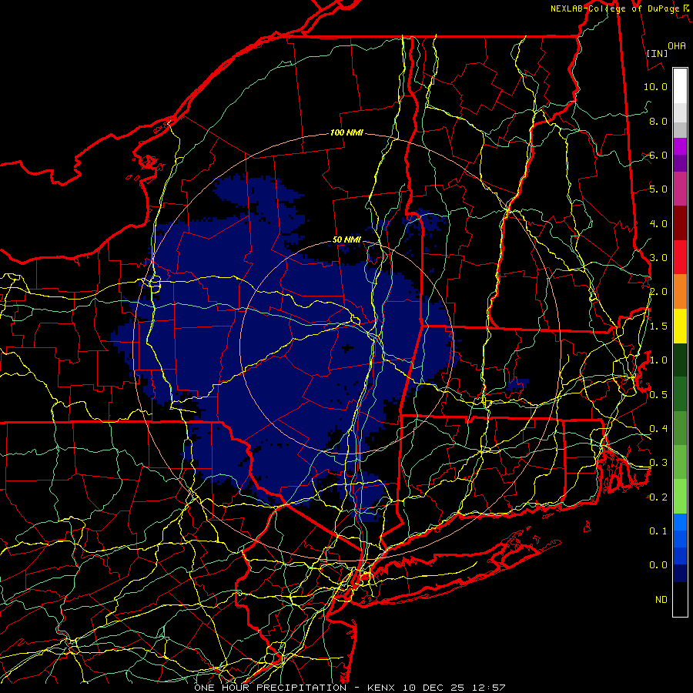This screenshot has height=693, width=693.
Task: Click the 1.5 legend value
Action: coord(658,326)
